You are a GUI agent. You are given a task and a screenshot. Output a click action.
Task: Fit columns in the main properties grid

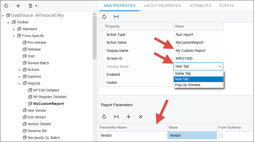point(116,17)
